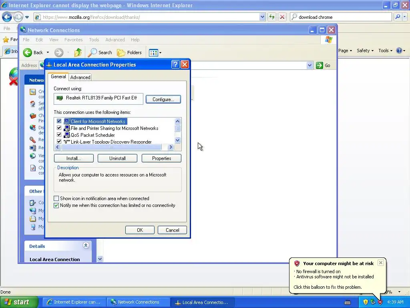Click Cancel in Local Area Connection Properties

[172, 230]
